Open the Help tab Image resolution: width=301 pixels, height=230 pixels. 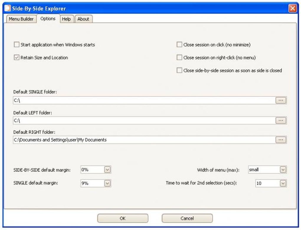pyautogui.click(x=66, y=19)
